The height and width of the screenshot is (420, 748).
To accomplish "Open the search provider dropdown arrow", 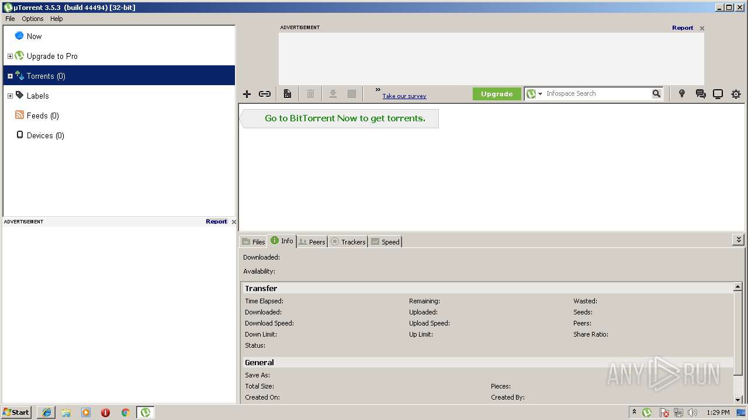I will point(541,94).
